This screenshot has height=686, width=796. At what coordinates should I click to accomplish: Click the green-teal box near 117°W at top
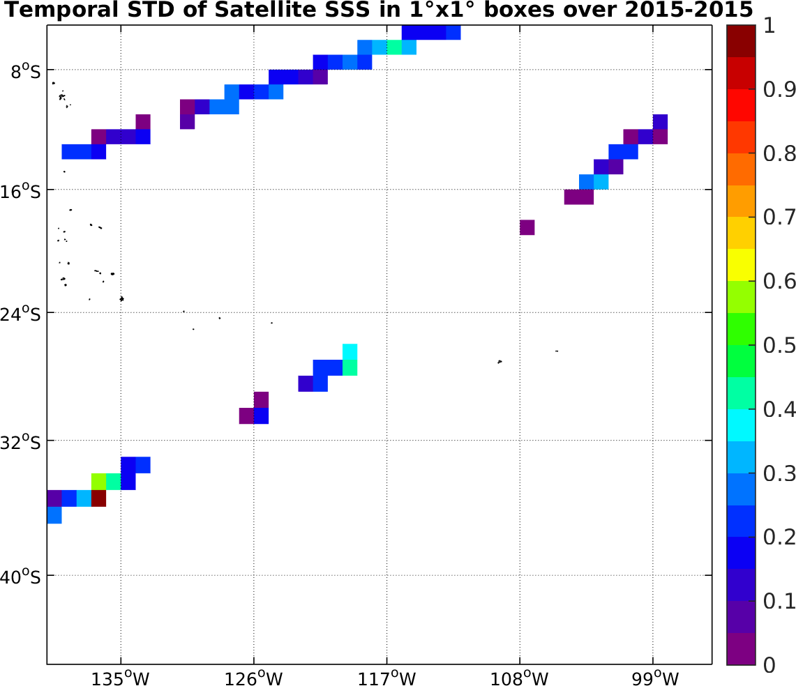point(394,47)
